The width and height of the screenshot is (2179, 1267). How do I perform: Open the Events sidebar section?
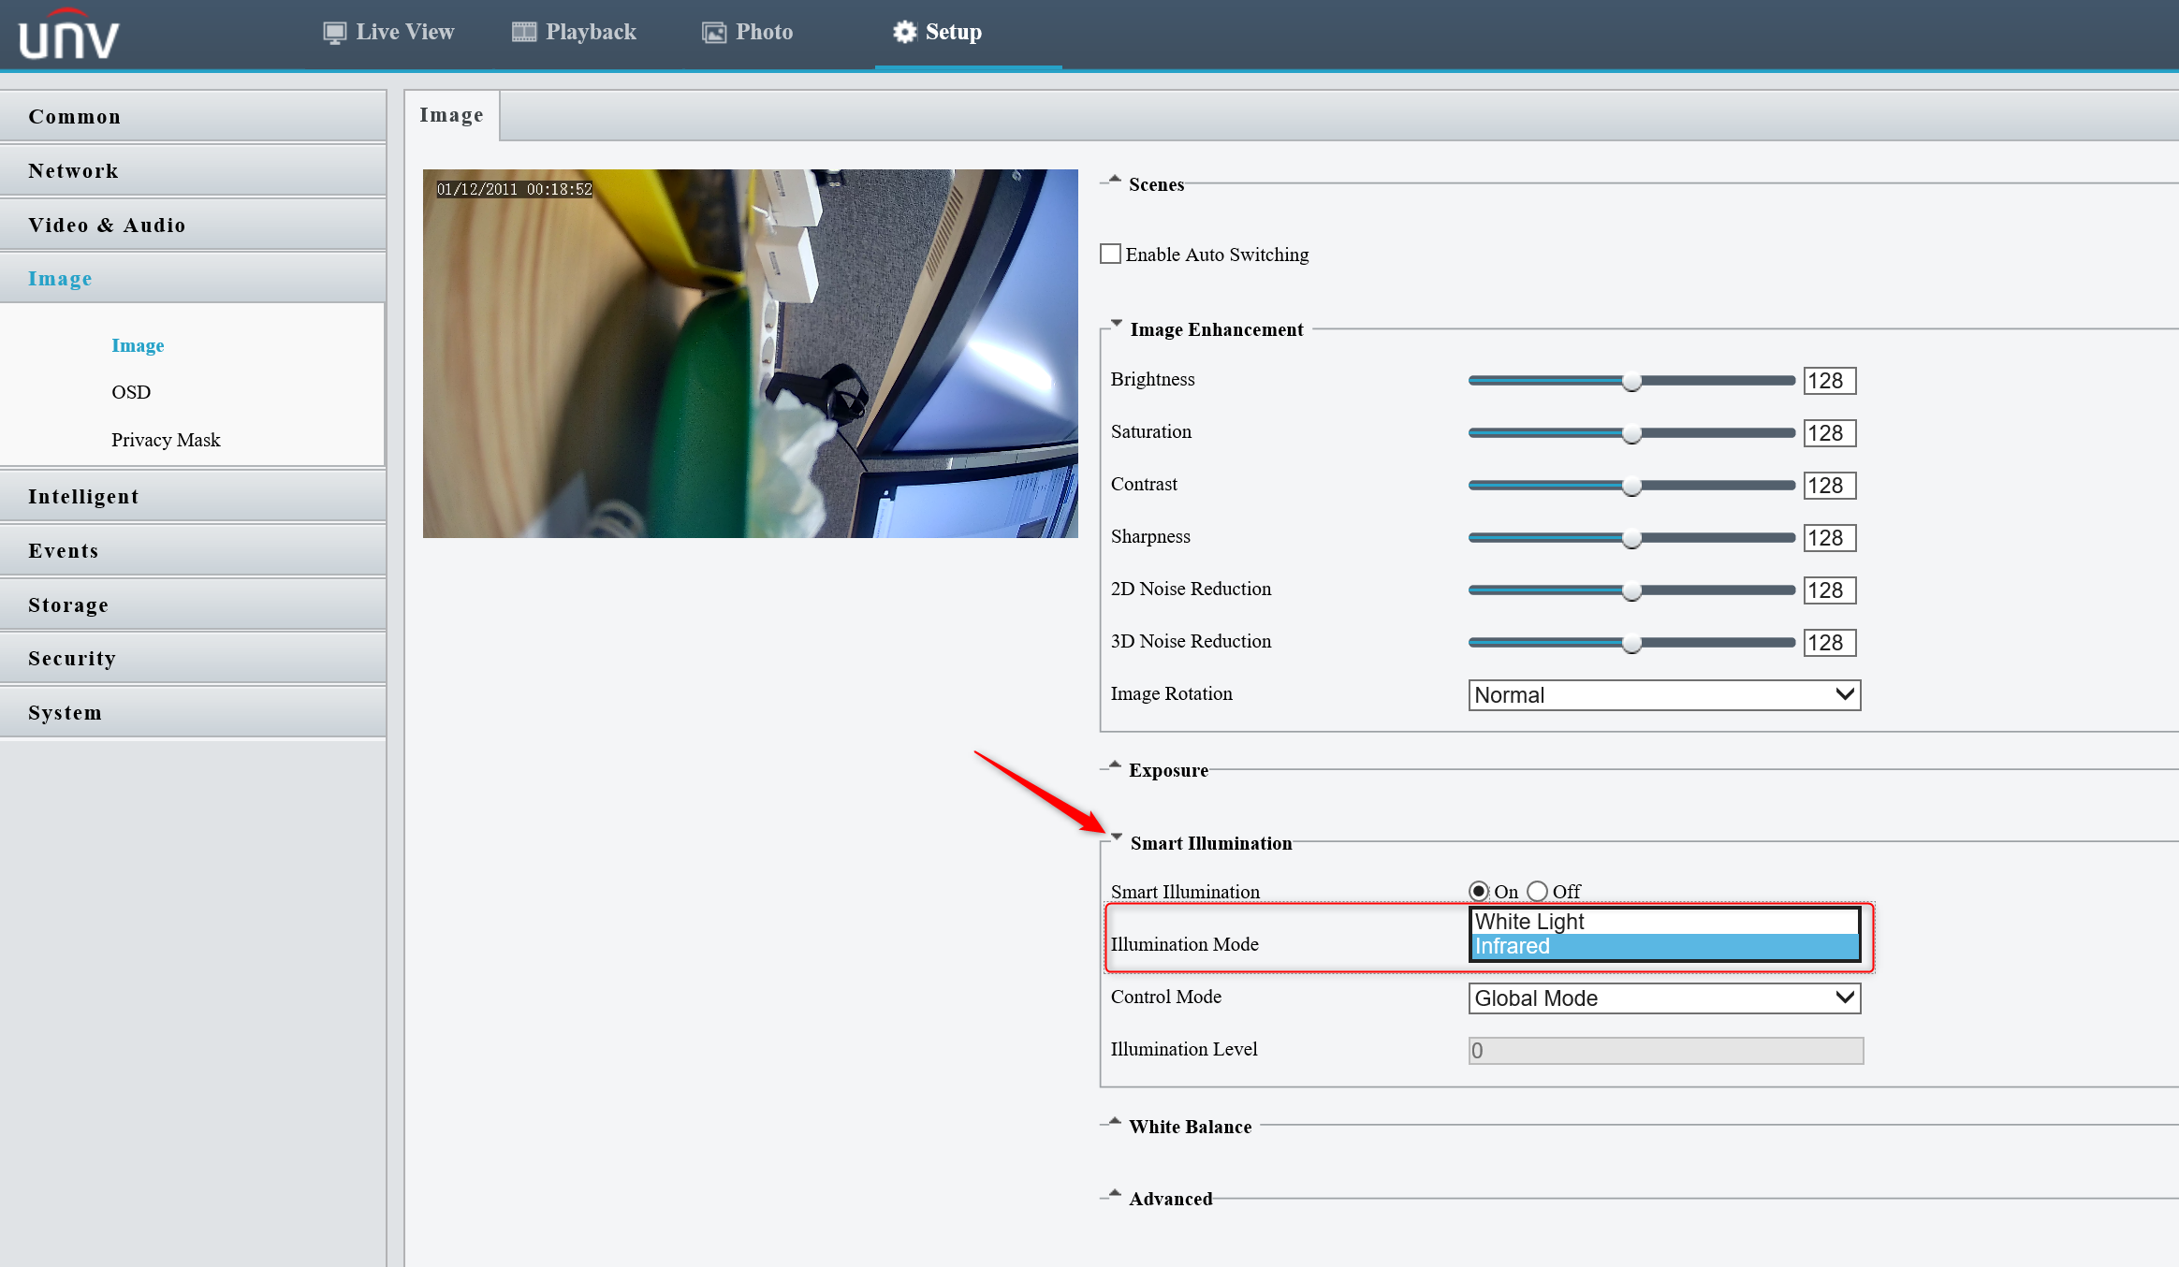tap(193, 551)
